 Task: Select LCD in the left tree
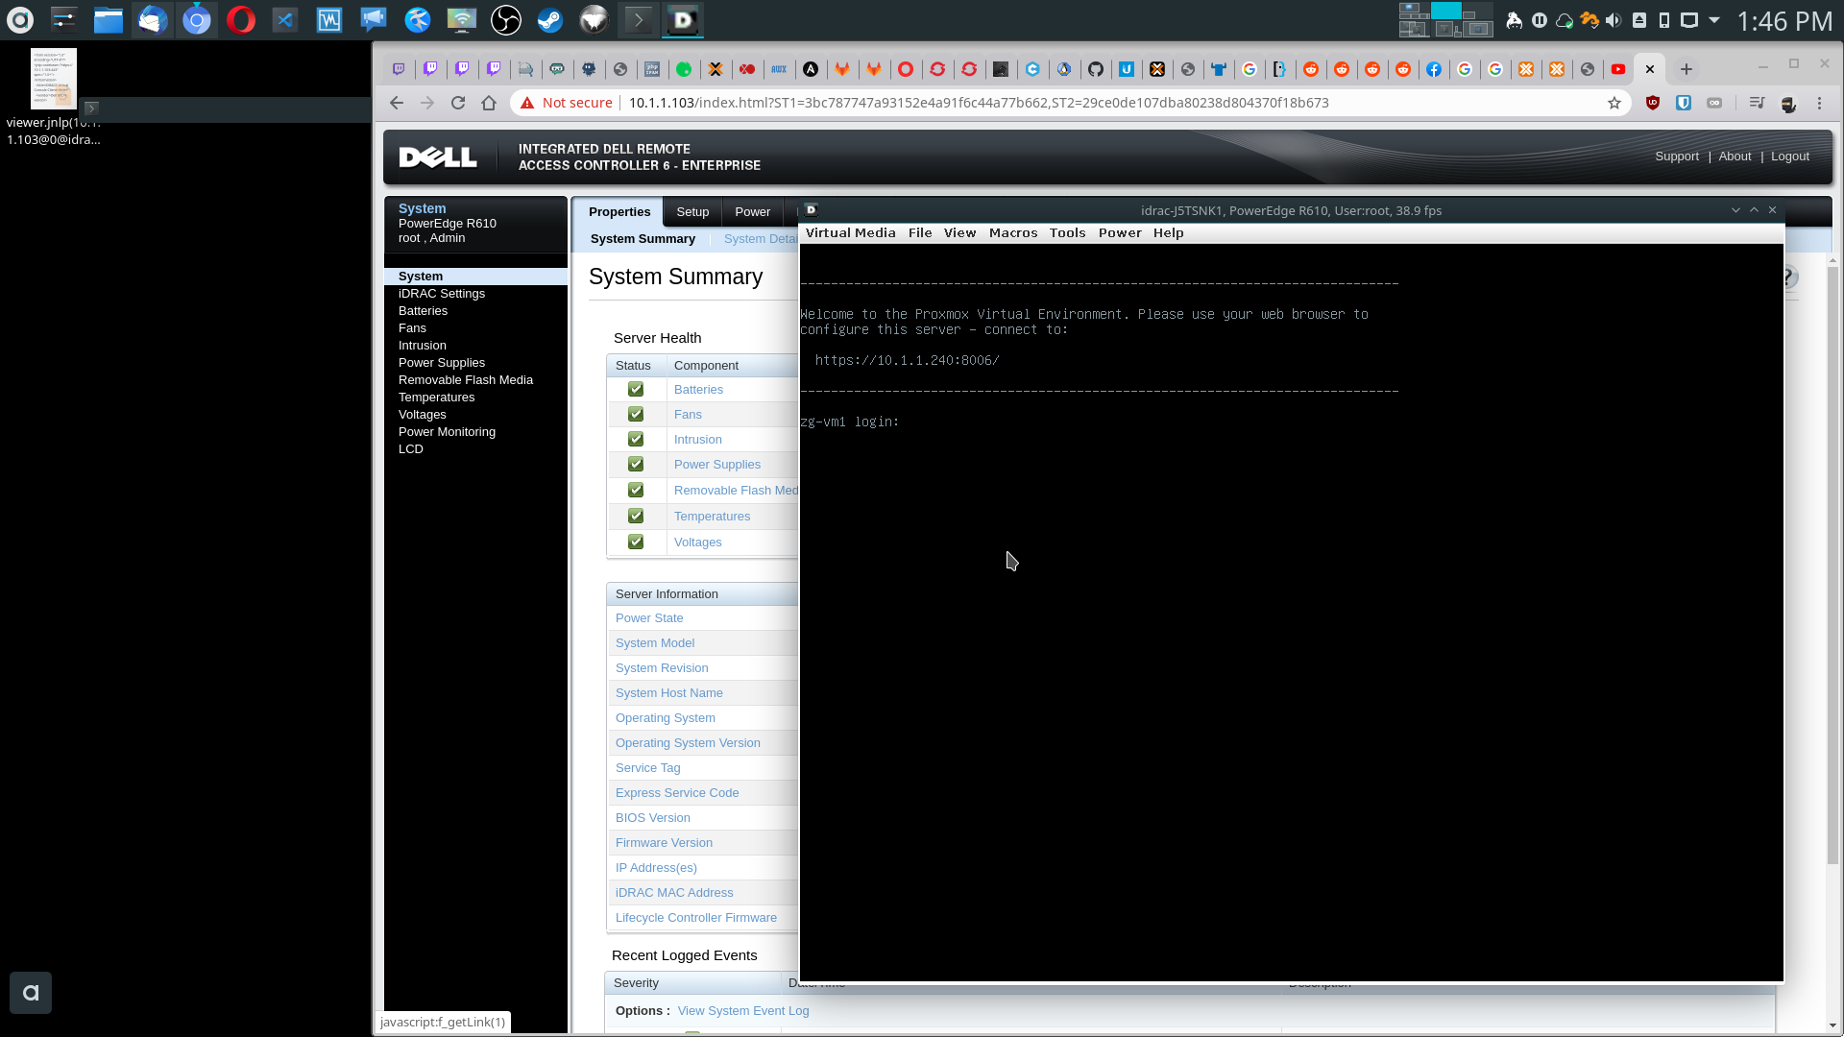411,449
